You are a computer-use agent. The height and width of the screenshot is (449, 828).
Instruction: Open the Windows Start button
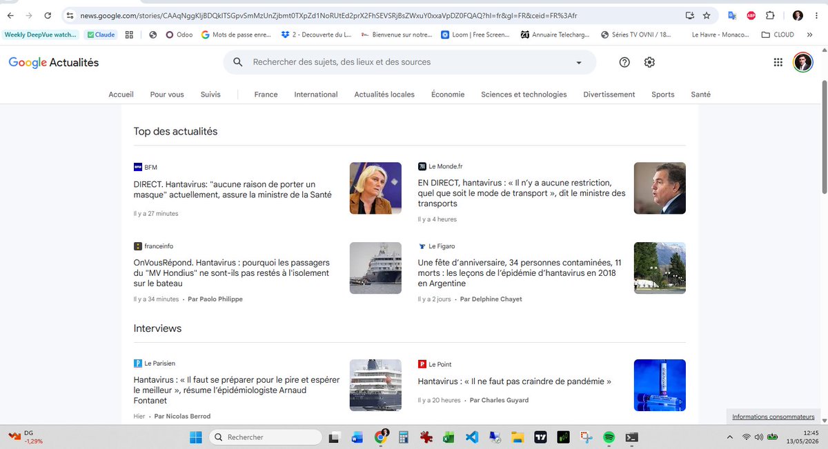pyautogui.click(x=195, y=437)
